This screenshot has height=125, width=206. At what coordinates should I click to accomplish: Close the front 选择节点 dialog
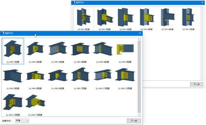pyautogui.click(x=140, y=33)
